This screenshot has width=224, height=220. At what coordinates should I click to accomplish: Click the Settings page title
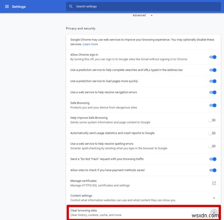click(x=19, y=7)
